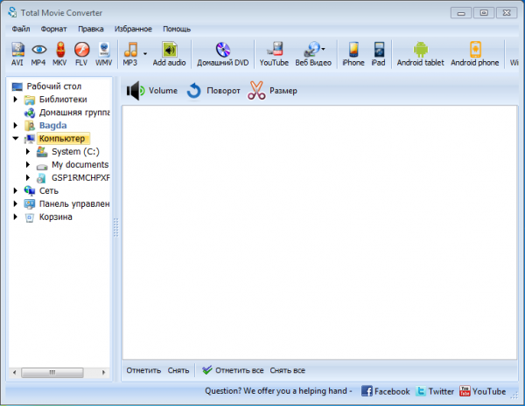Viewport: 525px width, 406px height.
Task: Click Отметить все with checkmark
Action: pos(233,370)
